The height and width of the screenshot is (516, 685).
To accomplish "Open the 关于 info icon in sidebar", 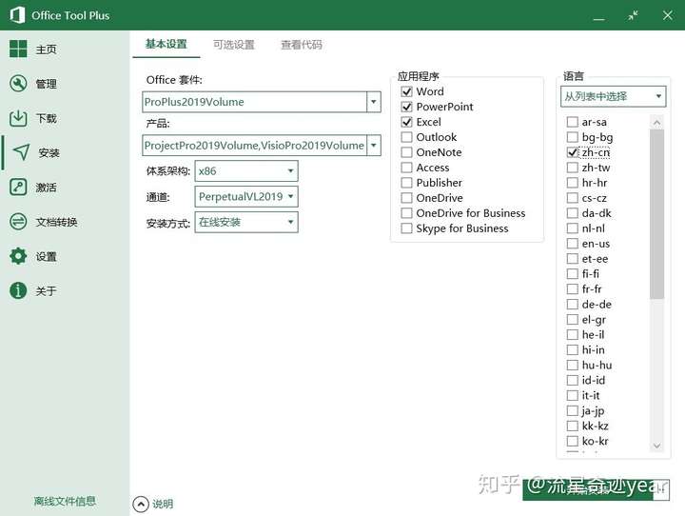I will [x=18, y=290].
